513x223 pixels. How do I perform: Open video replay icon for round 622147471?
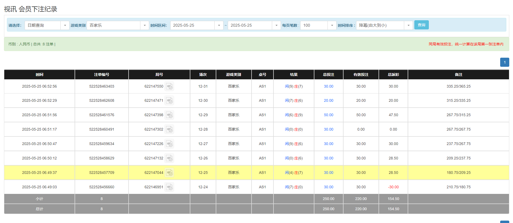(x=169, y=101)
